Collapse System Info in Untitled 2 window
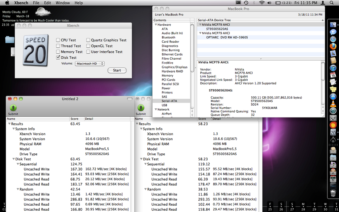This screenshot has height=212, width=339. (13, 129)
